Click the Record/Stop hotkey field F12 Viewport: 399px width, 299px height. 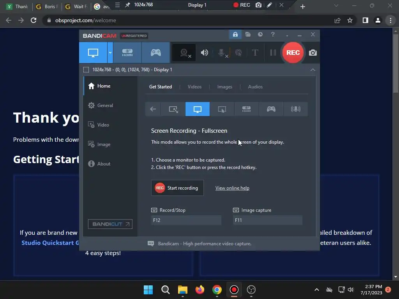coord(186,220)
